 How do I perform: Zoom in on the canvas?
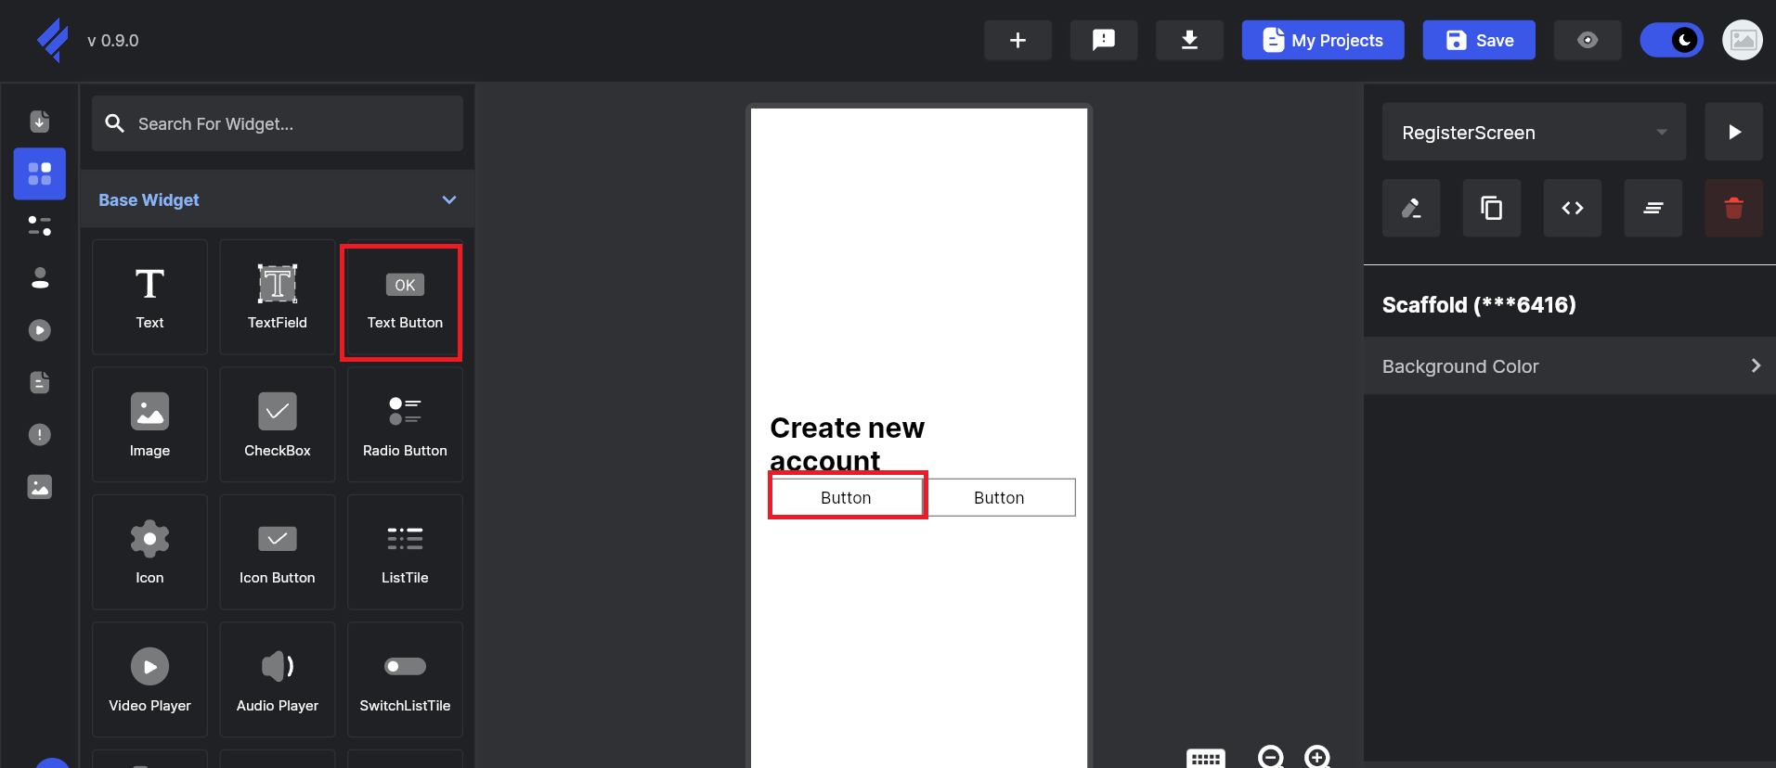point(1316,757)
